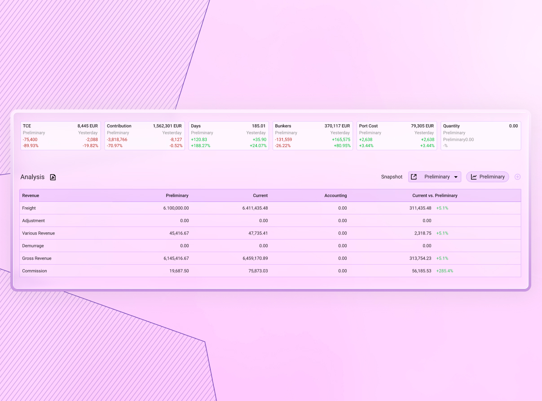
Task: Click the Snapshot label
Action: (x=392, y=177)
